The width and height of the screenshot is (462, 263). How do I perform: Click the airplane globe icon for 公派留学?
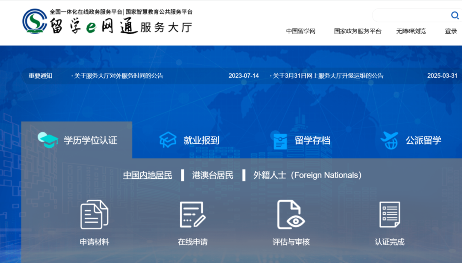click(389, 140)
